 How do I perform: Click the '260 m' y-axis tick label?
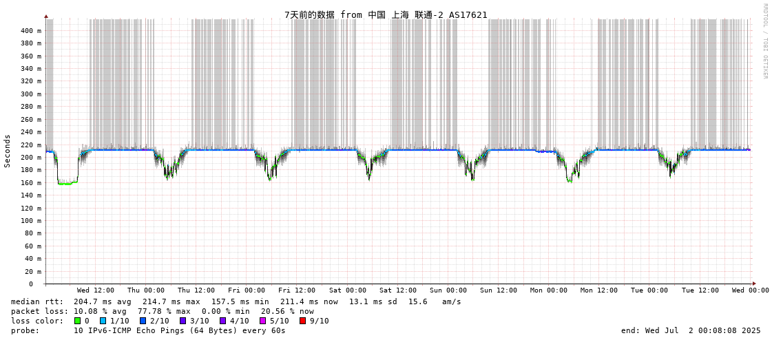[31, 120]
